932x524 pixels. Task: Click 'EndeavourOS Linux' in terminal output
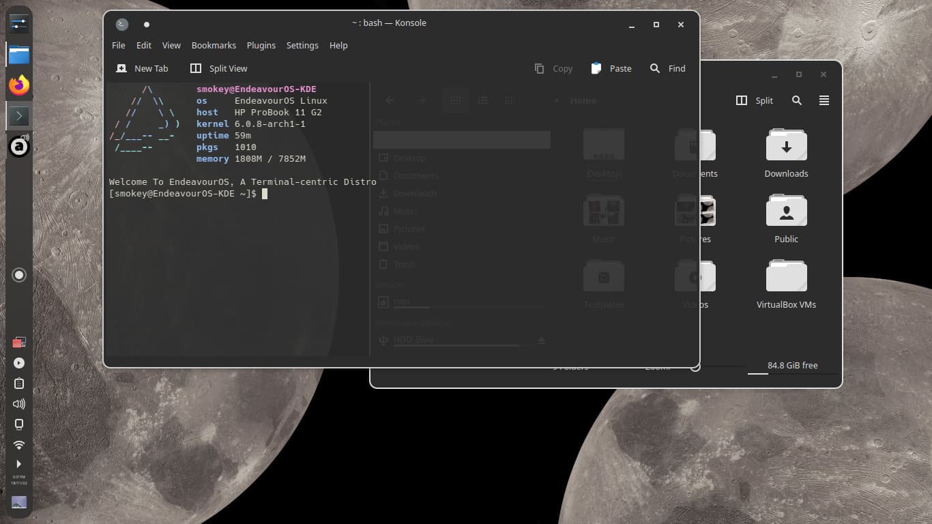point(281,101)
